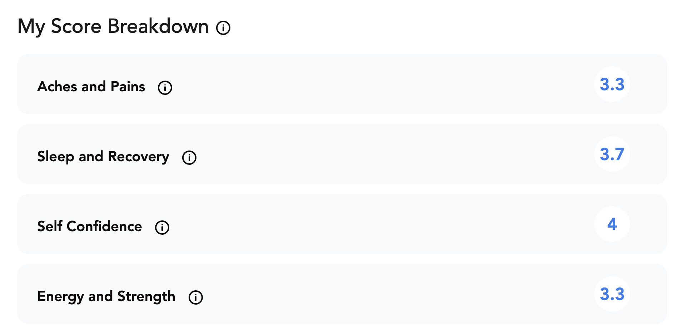Show info tooltip for Aches and Pains

[x=165, y=87]
